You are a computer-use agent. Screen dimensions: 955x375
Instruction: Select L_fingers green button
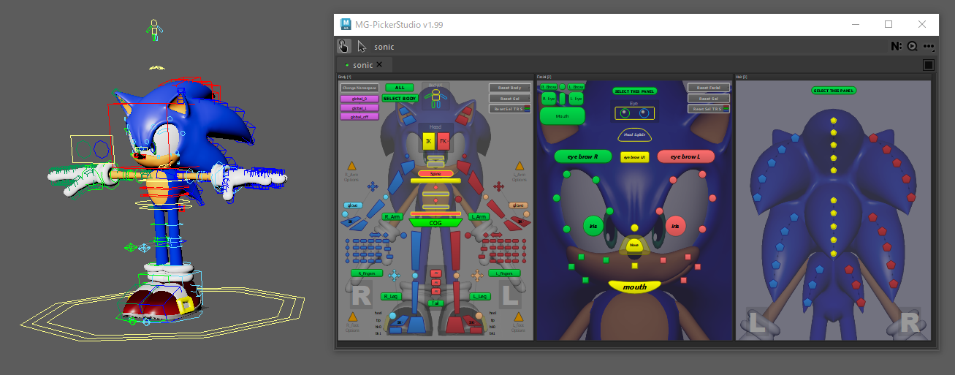pyautogui.click(x=504, y=273)
